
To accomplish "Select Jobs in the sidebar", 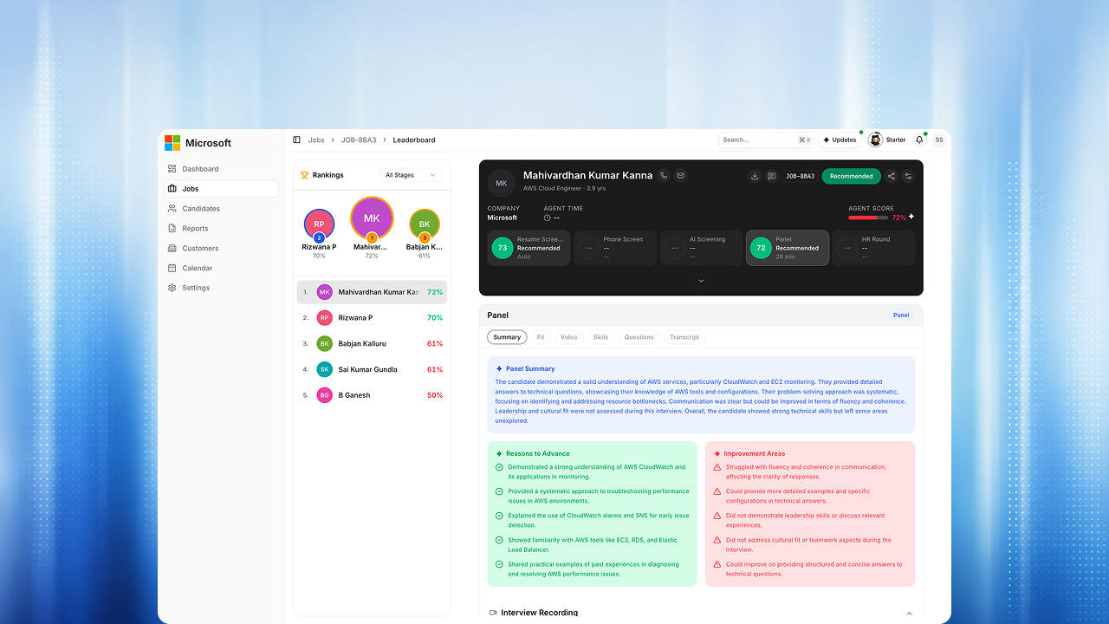I will [x=221, y=189].
